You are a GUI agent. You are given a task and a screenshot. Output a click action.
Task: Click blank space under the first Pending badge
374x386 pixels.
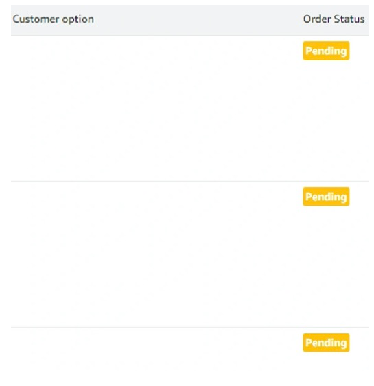point(326,118)
